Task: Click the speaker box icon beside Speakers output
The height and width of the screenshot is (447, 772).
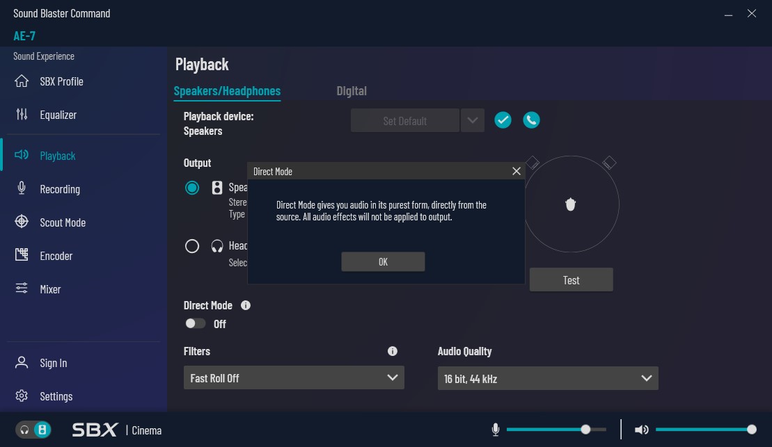Action: pos(217,188)
